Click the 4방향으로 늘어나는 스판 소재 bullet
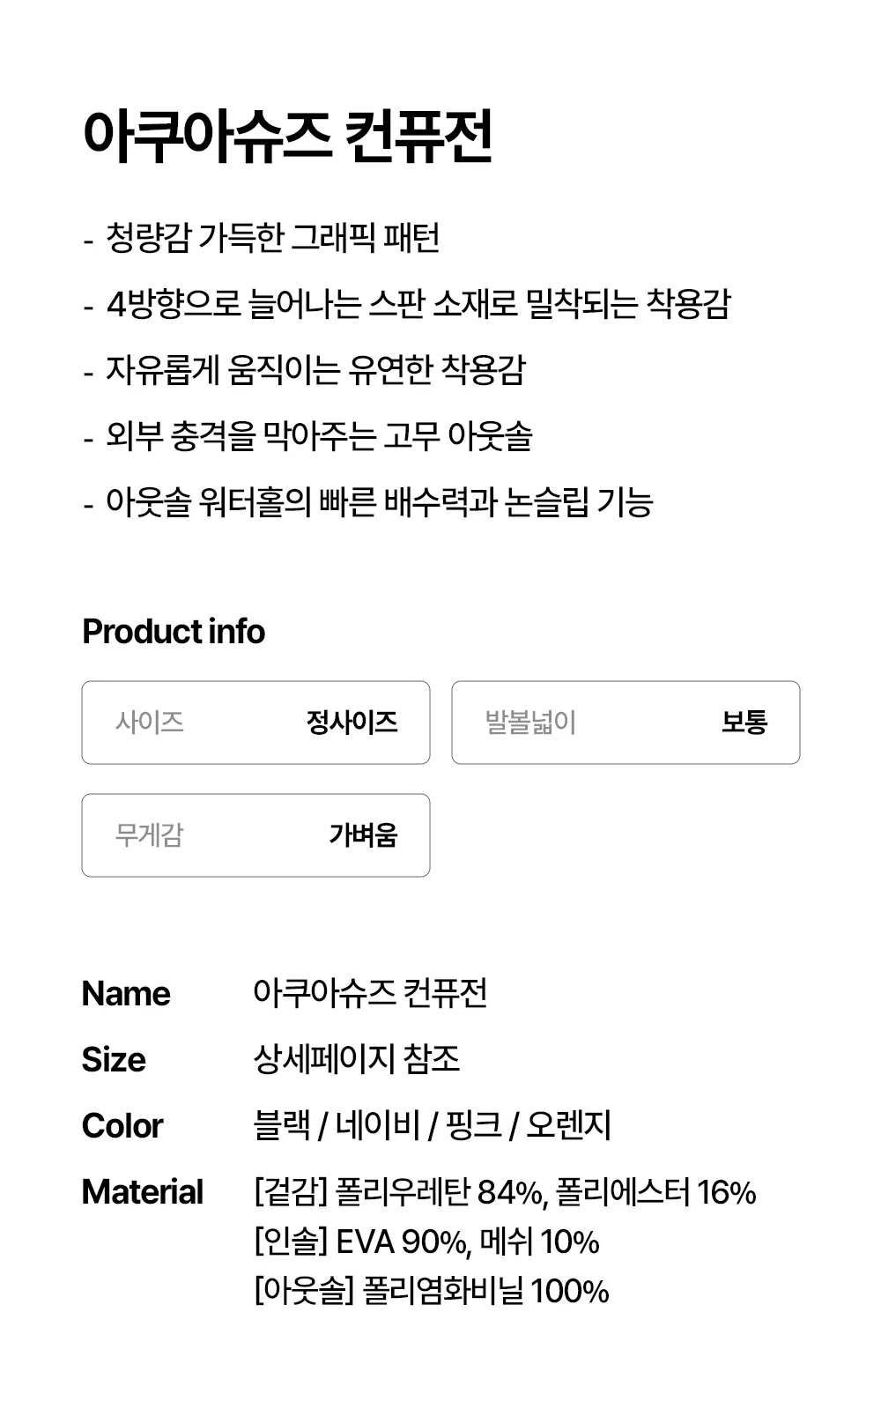The image size is (881, 1416). click(407, 304)
